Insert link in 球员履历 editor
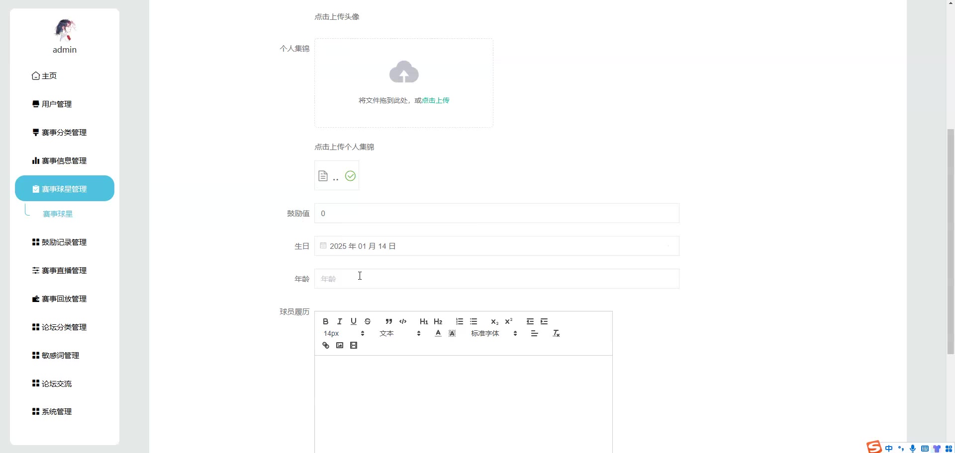The width and height of the screenshot is (955, 453). (326, 345)
